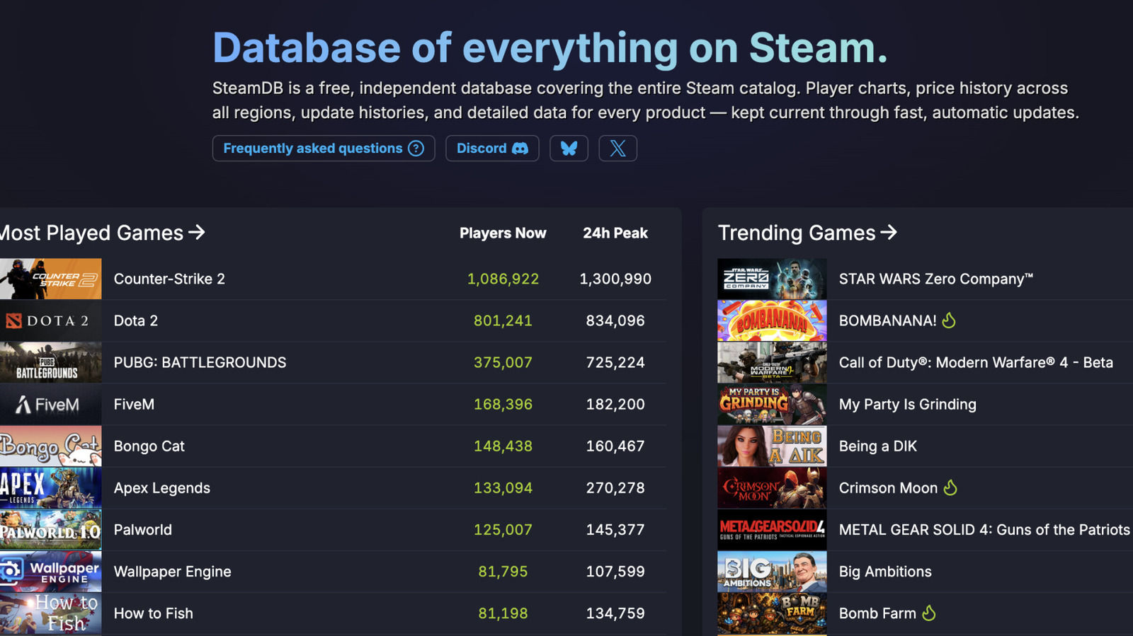
Task: Select PUBG: BATTLEGROUNDS game title
Action: tap(200, 362)
